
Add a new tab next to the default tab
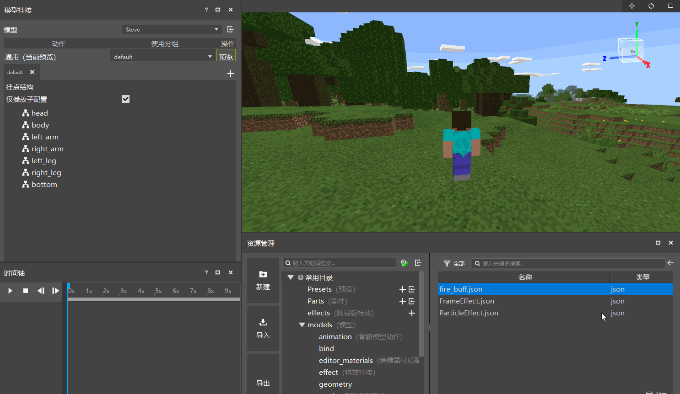click(x=231, y=74)
